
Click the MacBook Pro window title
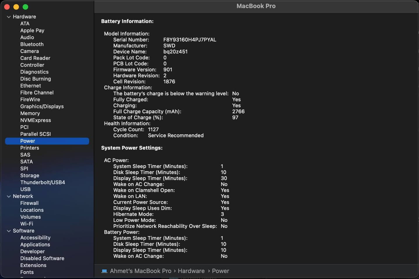[x=256, y=6]
